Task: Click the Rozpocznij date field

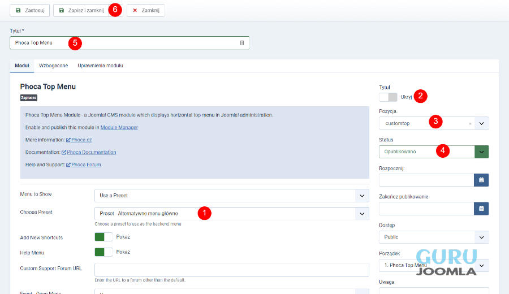Action: (x=426, y=180)
